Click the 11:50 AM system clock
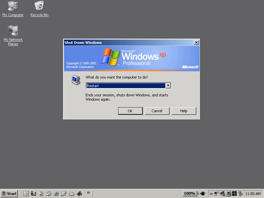 (x=253, y=194)
